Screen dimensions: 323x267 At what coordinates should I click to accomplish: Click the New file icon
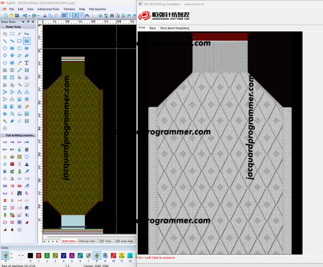(x=4, y=16)
